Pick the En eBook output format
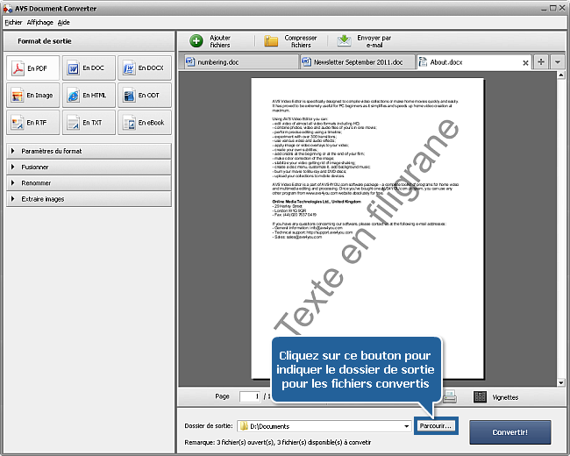This screenshot has height=456, width=570. (x=145, y=123)
